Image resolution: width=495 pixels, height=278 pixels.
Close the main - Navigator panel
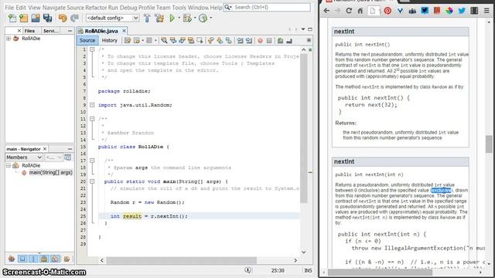pos(45,149)
